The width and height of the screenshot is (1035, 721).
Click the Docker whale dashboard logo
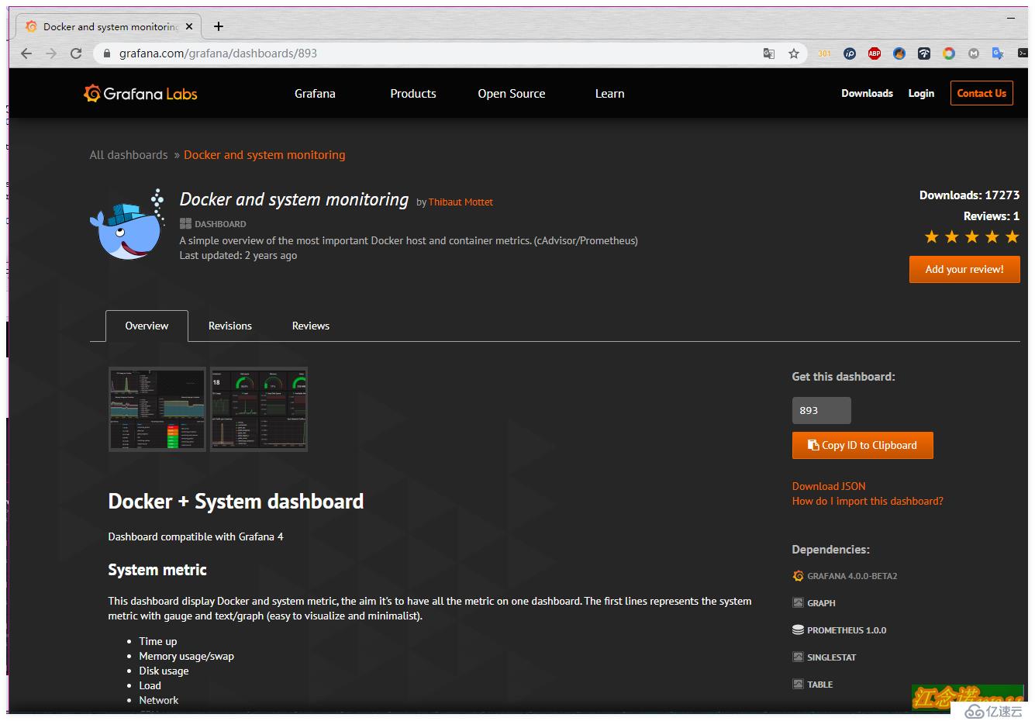(128, 224)
